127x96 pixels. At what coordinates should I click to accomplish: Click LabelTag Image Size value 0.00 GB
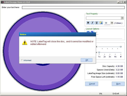[x=119, y=73]
